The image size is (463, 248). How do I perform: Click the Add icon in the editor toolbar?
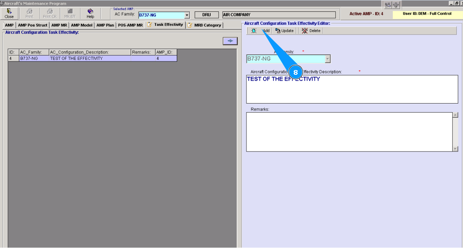tap(254, 31)
